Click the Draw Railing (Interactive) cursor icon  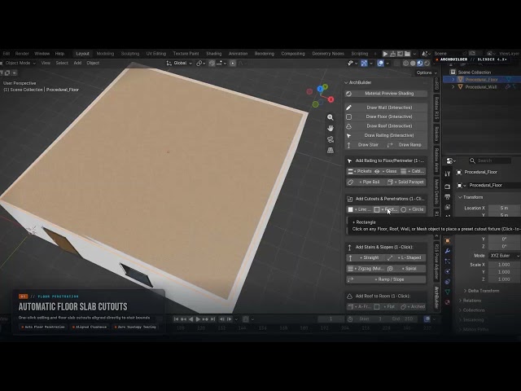348,135
